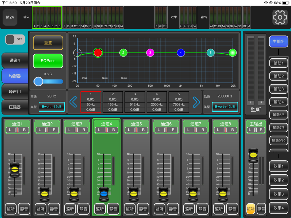Image resolution: width=291 pixels, height=218 pixels.
Task: Click the left blue arrow chevron
Action: coord(73,102)
